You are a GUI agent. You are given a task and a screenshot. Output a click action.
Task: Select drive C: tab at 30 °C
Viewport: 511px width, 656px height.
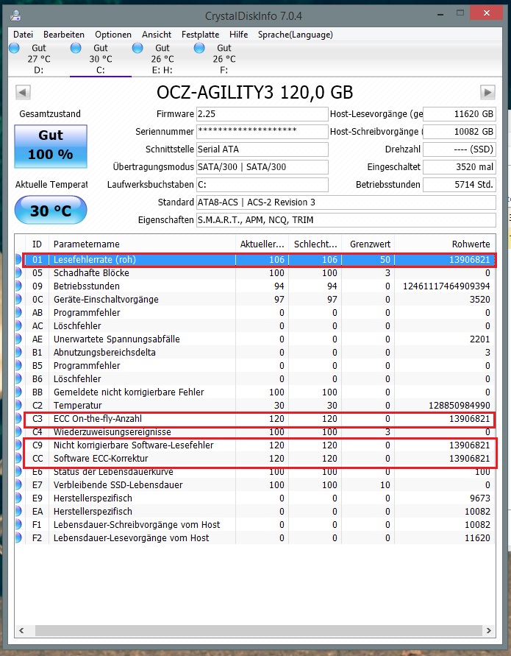tap(100, 59)
